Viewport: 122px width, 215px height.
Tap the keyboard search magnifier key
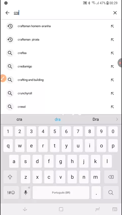111,192
